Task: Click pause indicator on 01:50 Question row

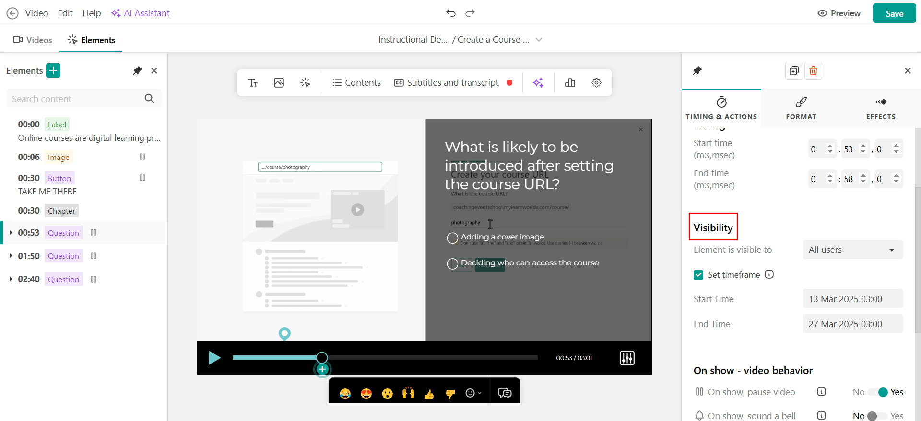Action: pos(94,256)
